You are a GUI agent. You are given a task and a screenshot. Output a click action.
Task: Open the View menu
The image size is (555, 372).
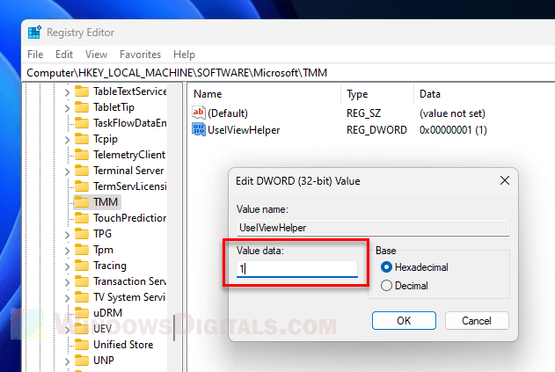[x=96, y=55]
